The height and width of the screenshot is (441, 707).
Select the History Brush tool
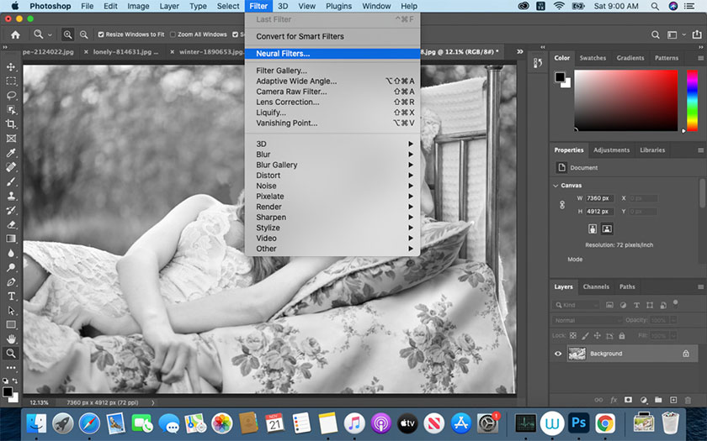point(11,210)
